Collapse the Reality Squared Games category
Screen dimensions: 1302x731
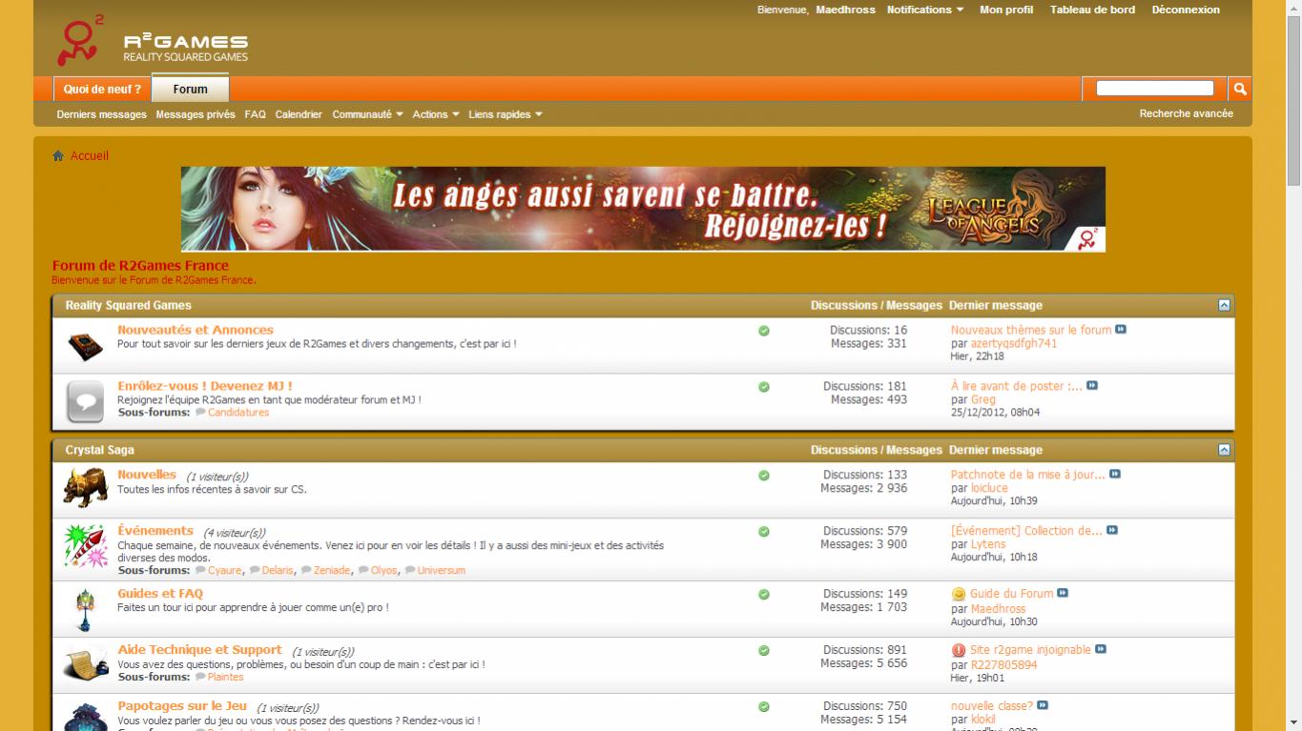[x=1224, y=306]
